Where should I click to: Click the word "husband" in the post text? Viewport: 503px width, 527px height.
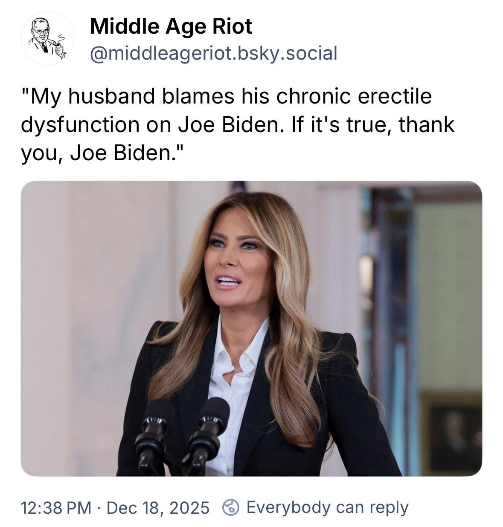point(112,96)
